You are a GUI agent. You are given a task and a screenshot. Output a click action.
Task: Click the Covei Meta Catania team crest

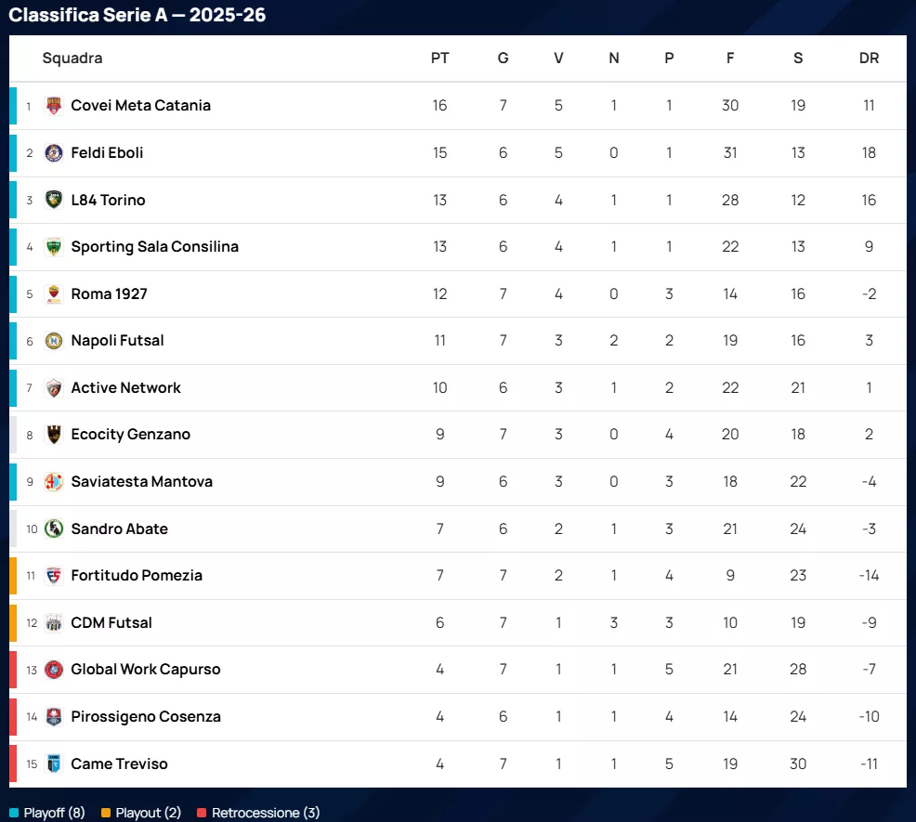click(x=54, y=106)
